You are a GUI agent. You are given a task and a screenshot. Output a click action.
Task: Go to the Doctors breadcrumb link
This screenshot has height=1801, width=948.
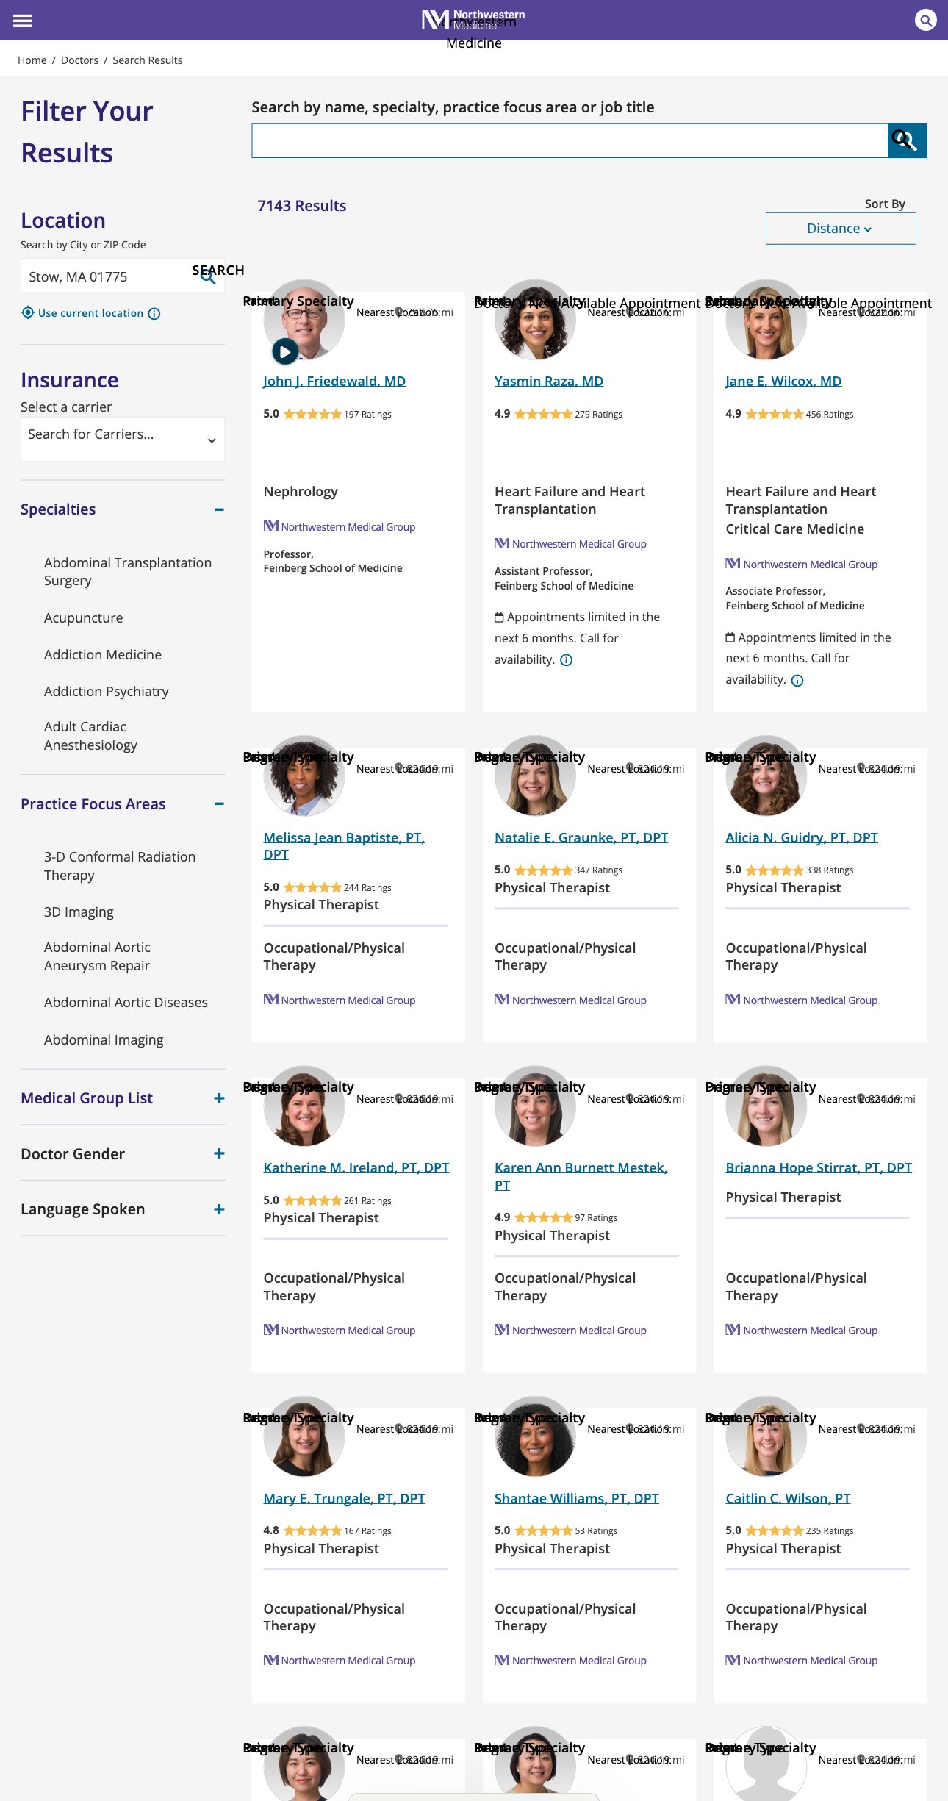79,60
